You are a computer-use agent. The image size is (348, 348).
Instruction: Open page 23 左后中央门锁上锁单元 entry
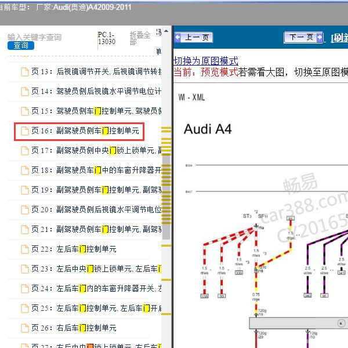[96, 269]
